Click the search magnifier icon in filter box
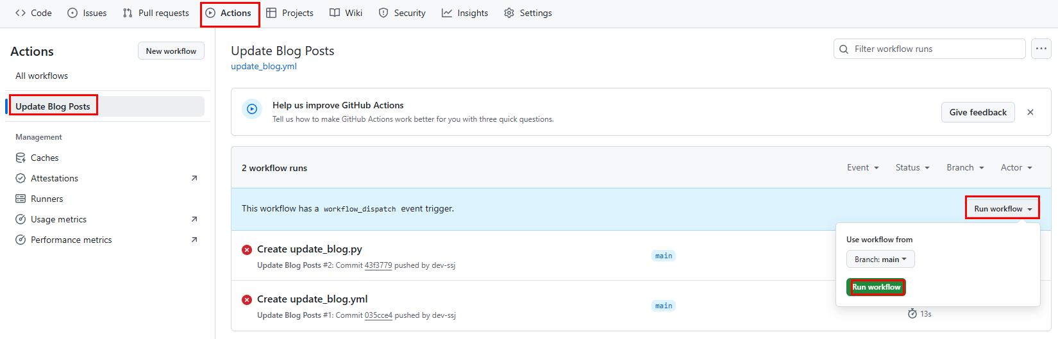Screen dimensions: 1058x339 (844, 49)
